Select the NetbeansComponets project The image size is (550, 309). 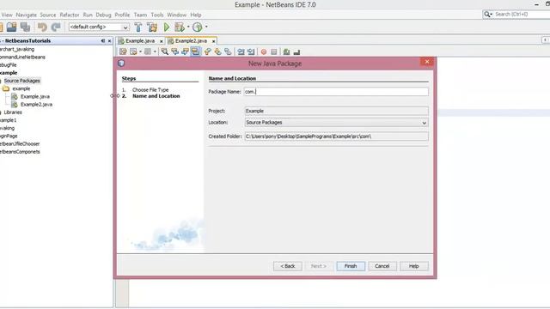(x=20, y=152)
